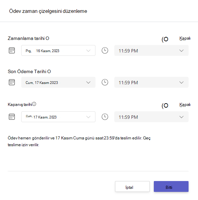Open the Son Ödeme Tarihi date dropdown
This screenshot has width=198, height=200.
point(58,82)
